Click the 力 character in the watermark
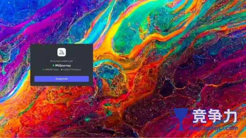This screenshot has width=246, height=138. point(231,116)
